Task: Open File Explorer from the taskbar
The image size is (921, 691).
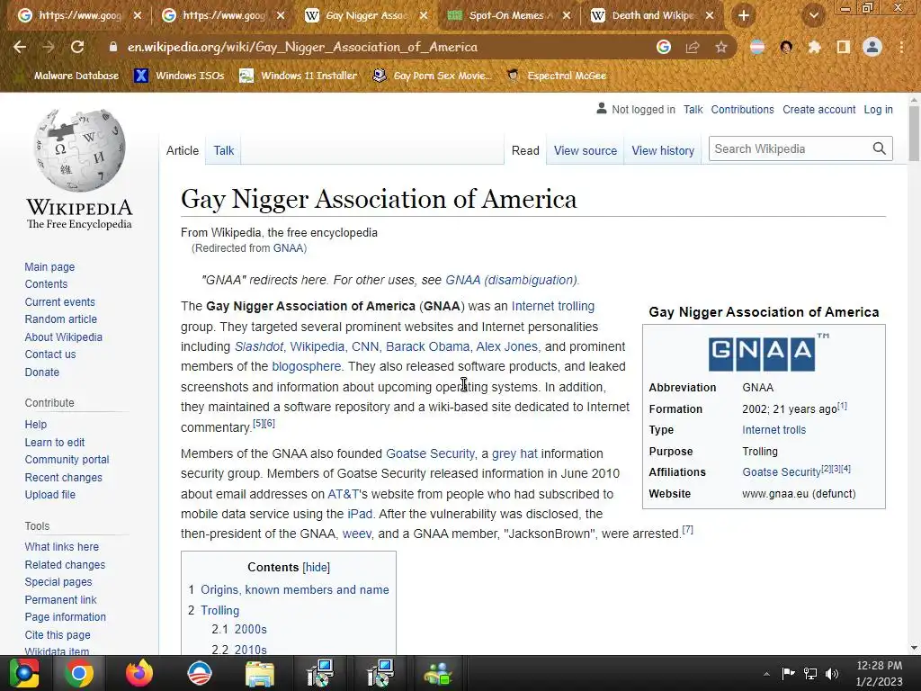Action: (x=259, y=673)
